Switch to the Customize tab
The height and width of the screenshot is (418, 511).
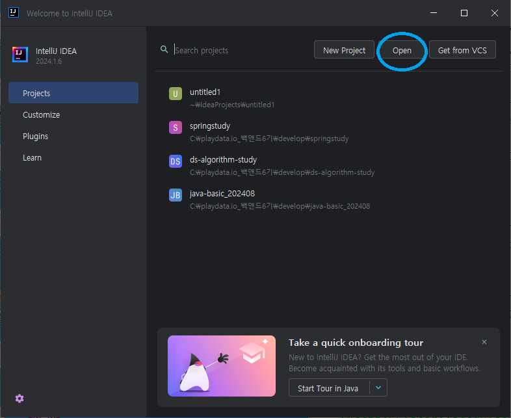[x=73, y=114]
